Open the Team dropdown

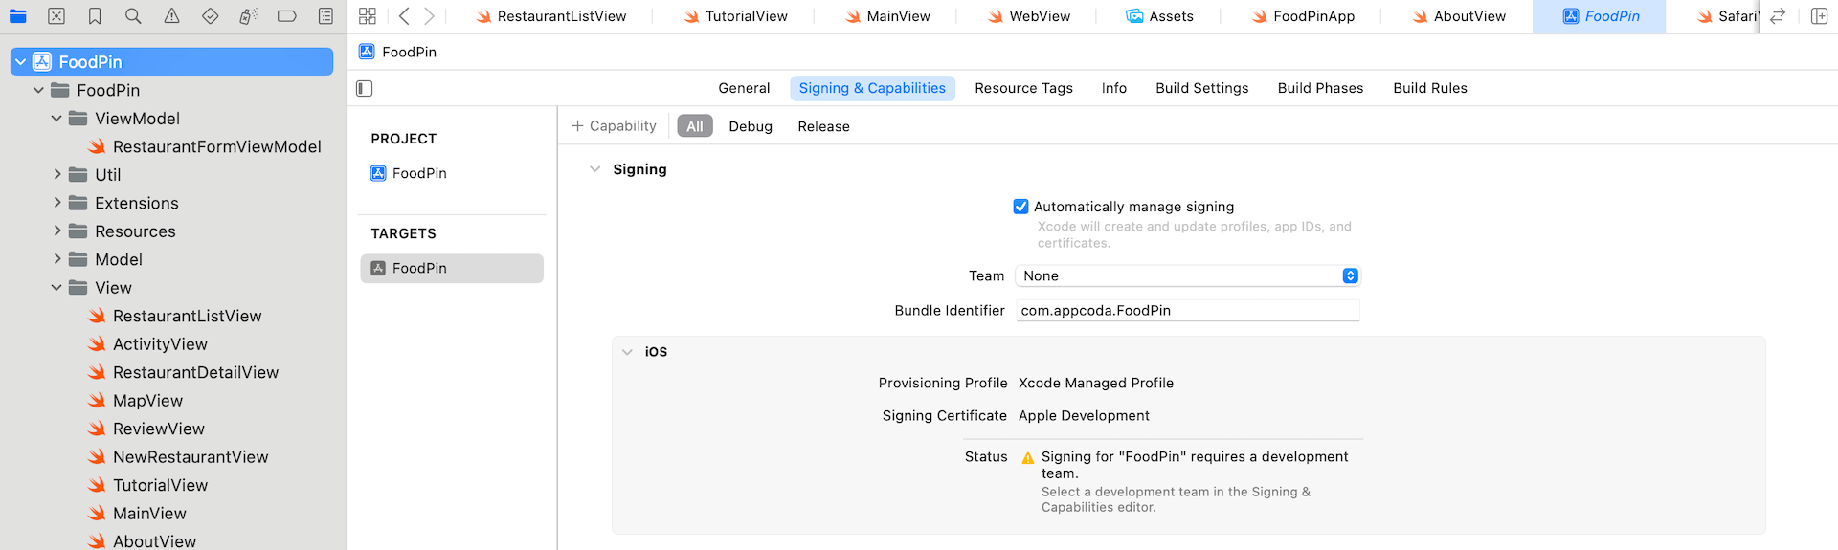coord(1187,275)
